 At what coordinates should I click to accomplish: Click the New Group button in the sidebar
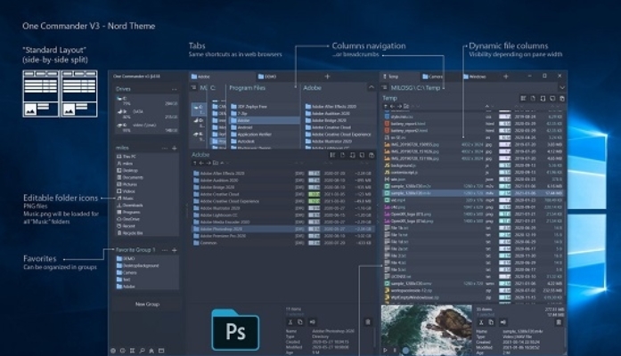(147, 304)
